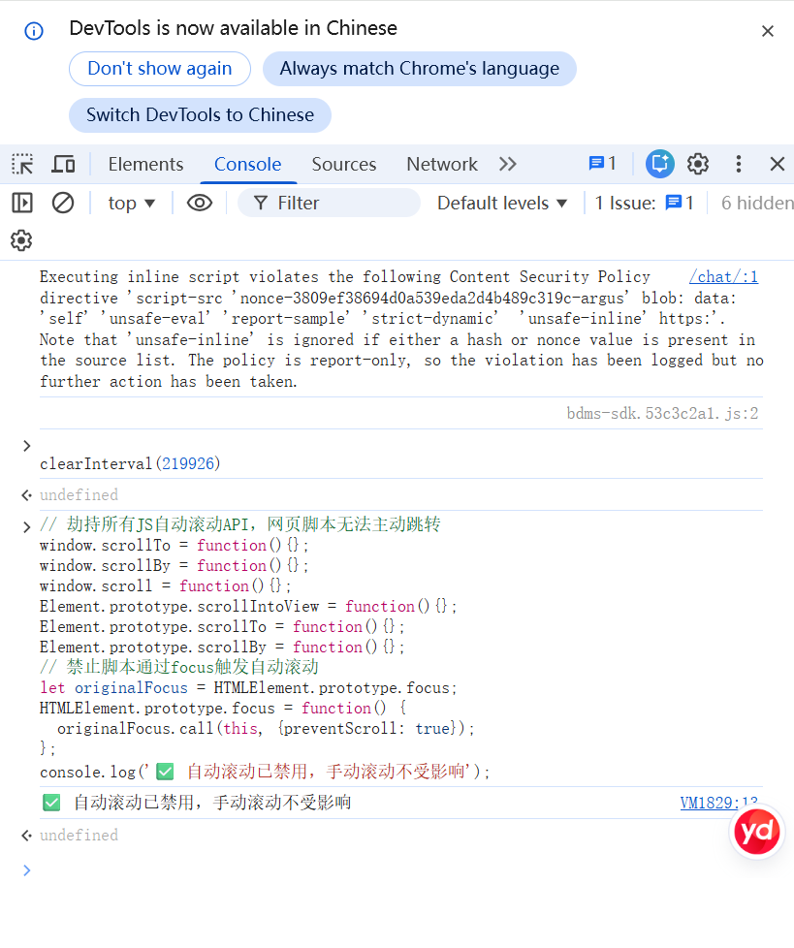The image size is (794, 948).
Task: Open console settings gear below toolbar
Action: [21, 240]
